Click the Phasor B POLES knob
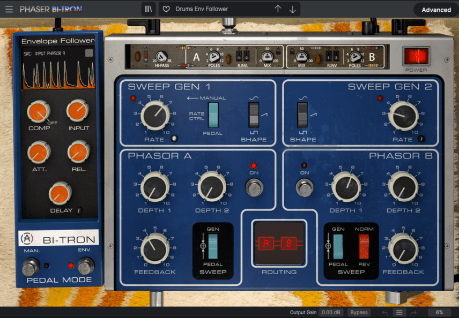 coord(355,56)
